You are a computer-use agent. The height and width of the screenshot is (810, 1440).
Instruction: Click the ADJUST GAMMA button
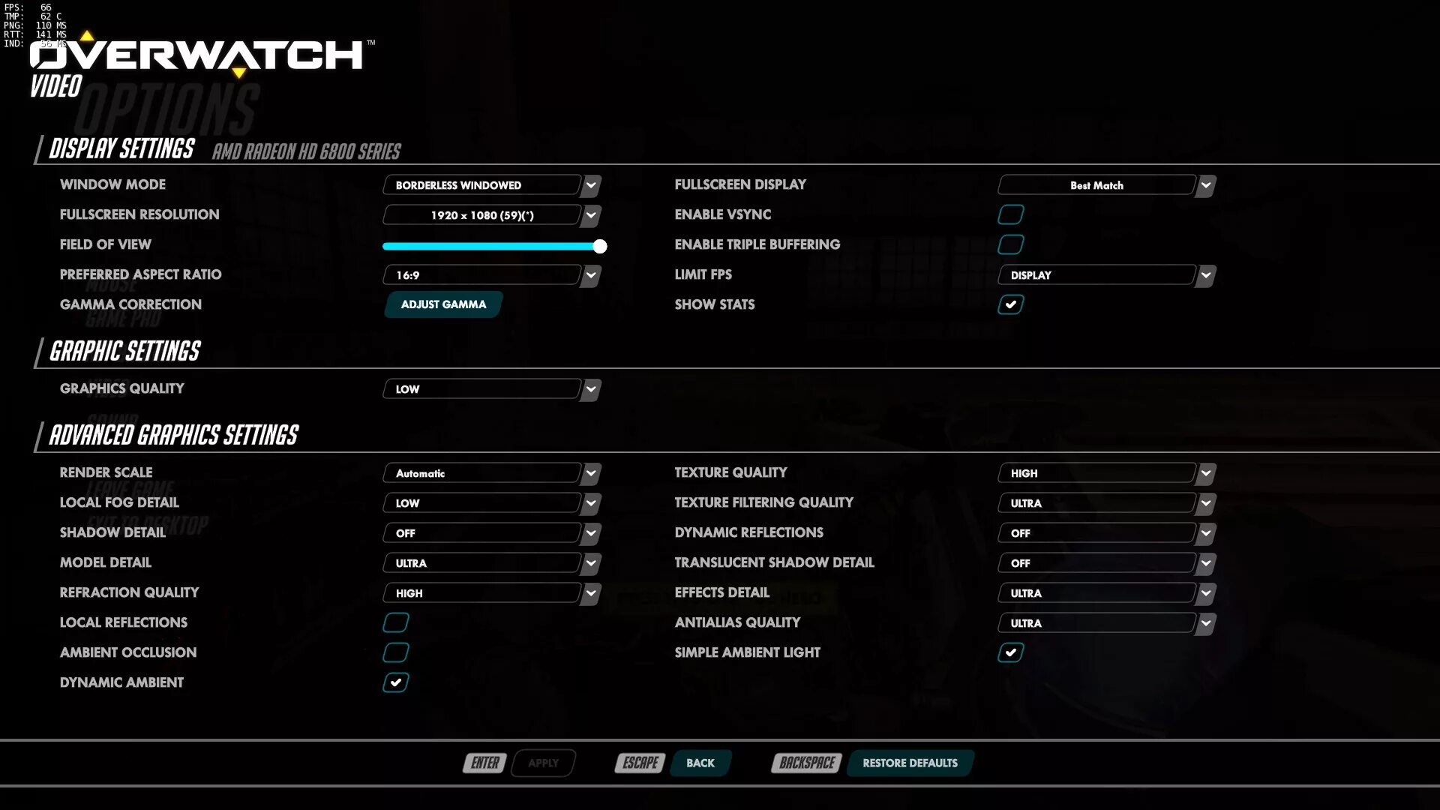443,304
